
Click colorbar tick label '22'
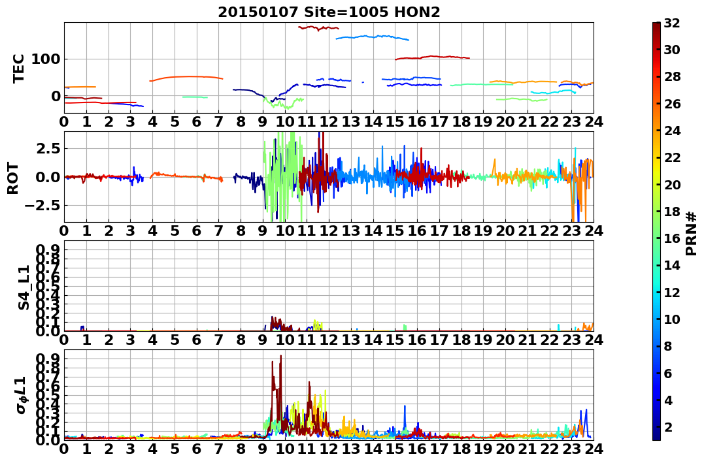coord(672,157)
